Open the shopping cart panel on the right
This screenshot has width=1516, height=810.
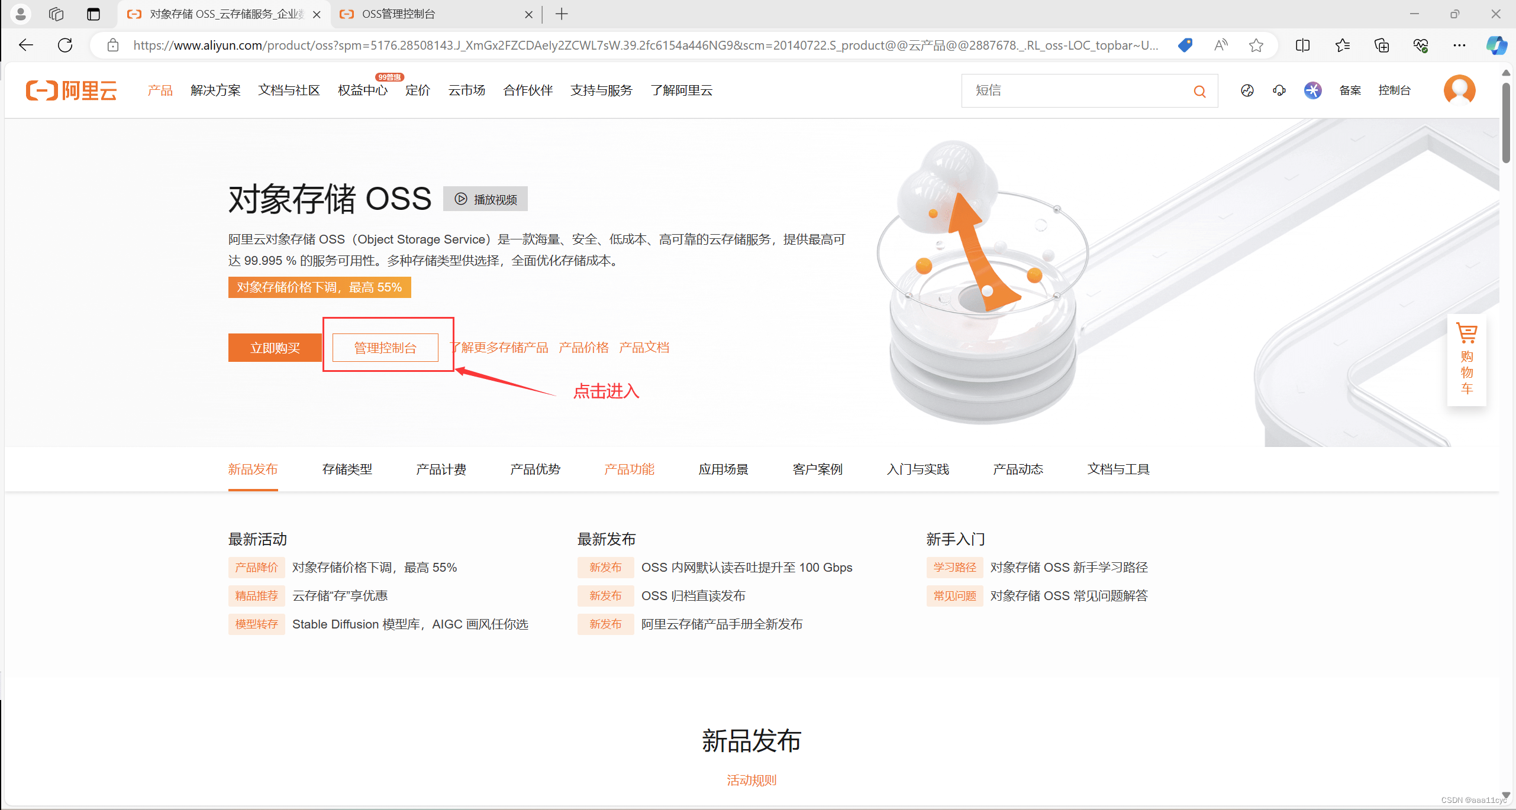[x=1466, y=361]
